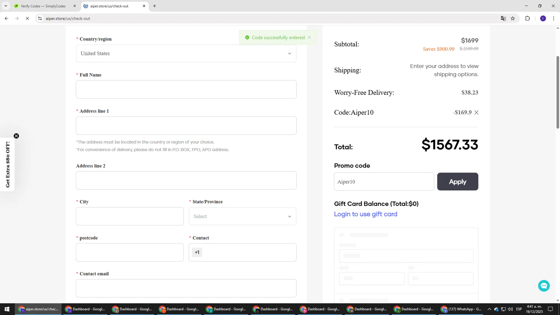Click the Apply promo code button
Image resolution: width=560 pixels, height=315 pixels.
pyautogui.click(x=458, y=182)
